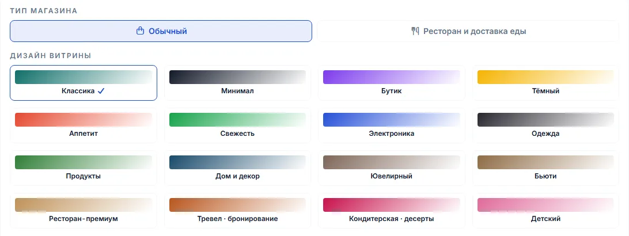Select the Бьюти design label

pyautogui.click(x=545, y=176)
